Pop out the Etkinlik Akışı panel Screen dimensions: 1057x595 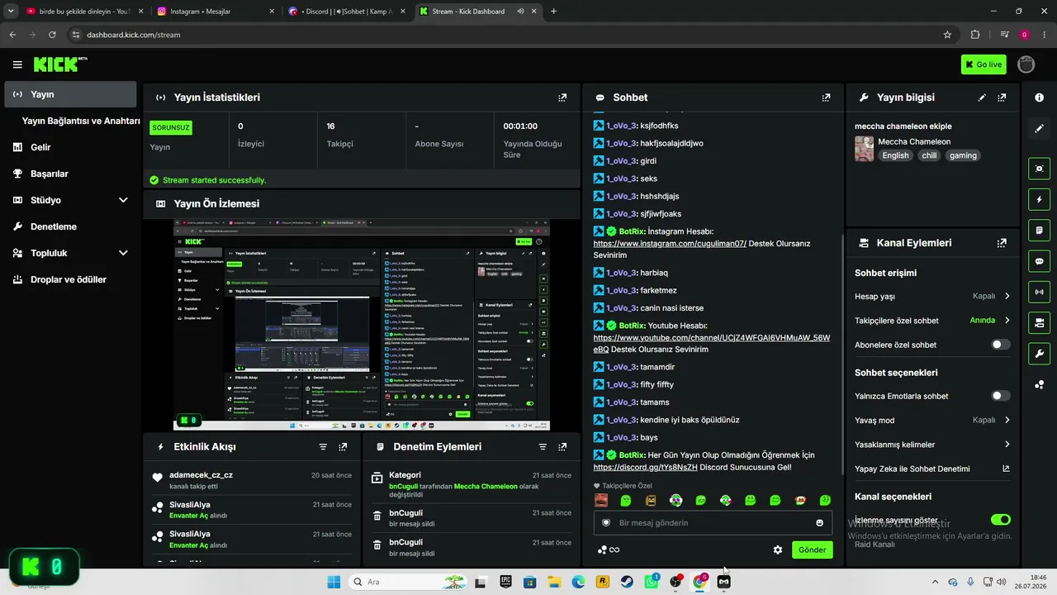(343, 447)
